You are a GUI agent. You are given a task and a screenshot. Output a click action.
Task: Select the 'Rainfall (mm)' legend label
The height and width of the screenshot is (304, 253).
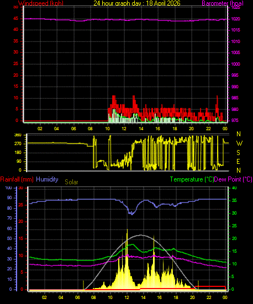pyautogui.click(x=17, y=179)
